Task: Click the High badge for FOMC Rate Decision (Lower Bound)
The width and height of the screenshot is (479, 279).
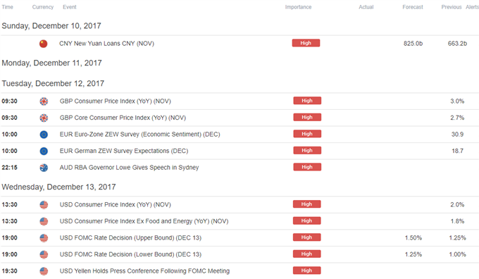Action: pos(306,254)
